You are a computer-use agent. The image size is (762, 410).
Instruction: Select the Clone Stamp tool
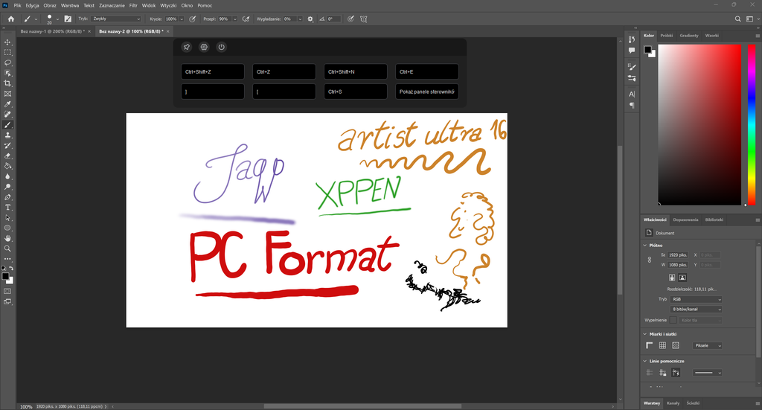[7, 135]
